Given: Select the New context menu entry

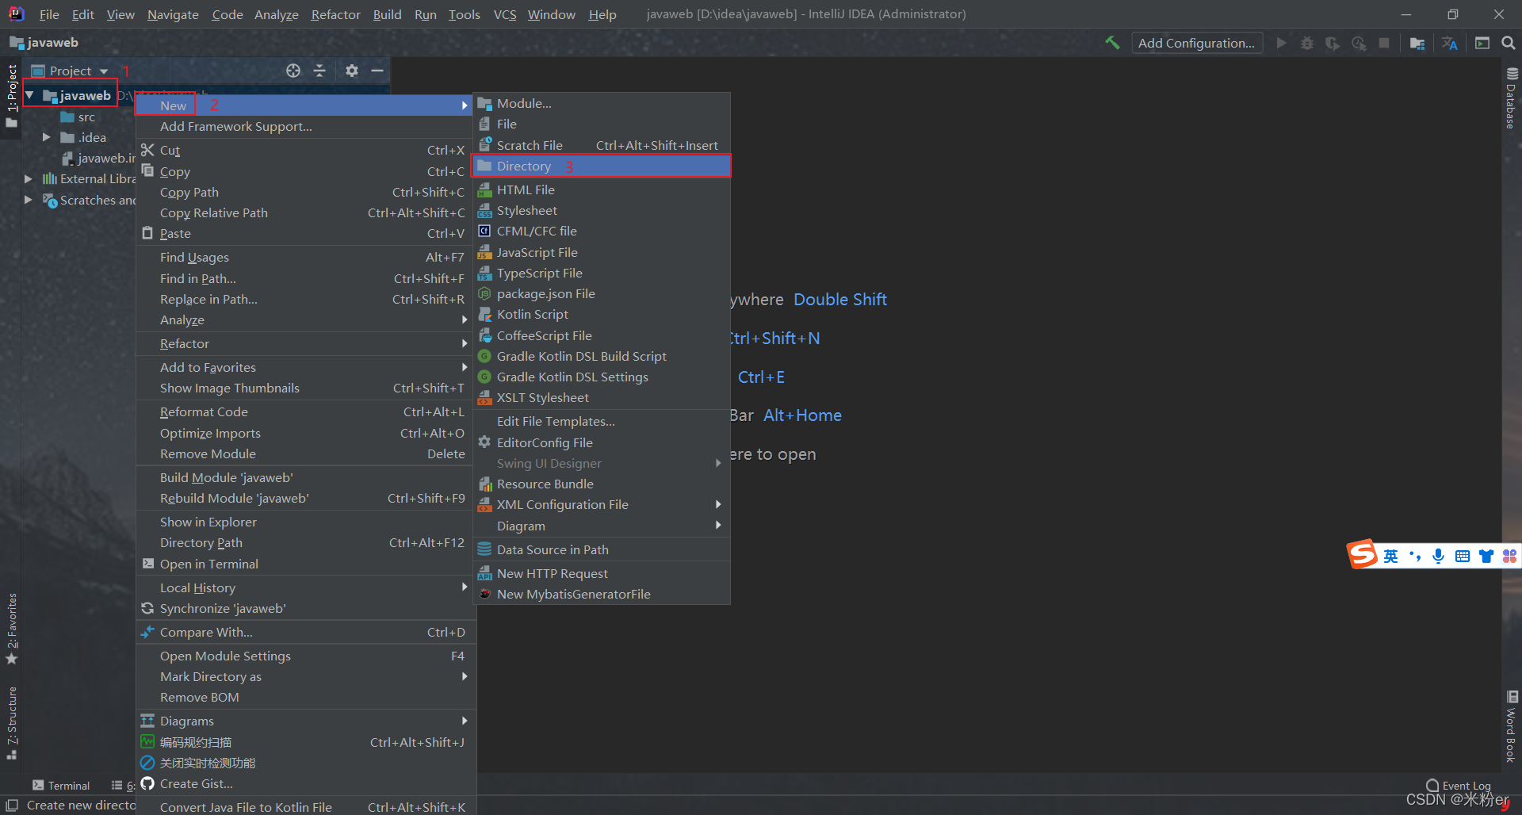Looking at the screenshot, I should coord(304,105).
